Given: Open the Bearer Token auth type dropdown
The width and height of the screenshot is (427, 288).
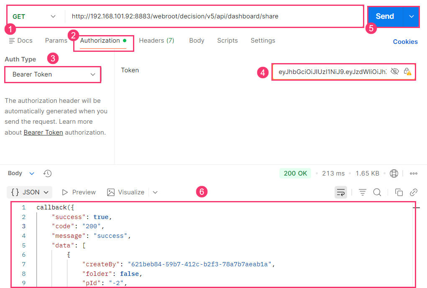Looking at the screenshot, I should pyautogui.click(x=53, y=74).
